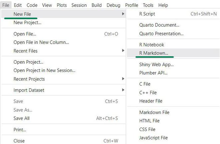Open the Plots menu

(x=62, y=5)
